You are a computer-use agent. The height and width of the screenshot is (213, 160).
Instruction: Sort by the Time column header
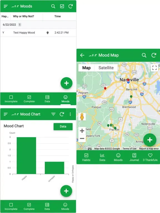pos(57,16)
